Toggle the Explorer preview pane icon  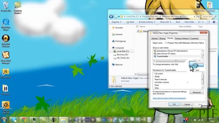[208, 22]
